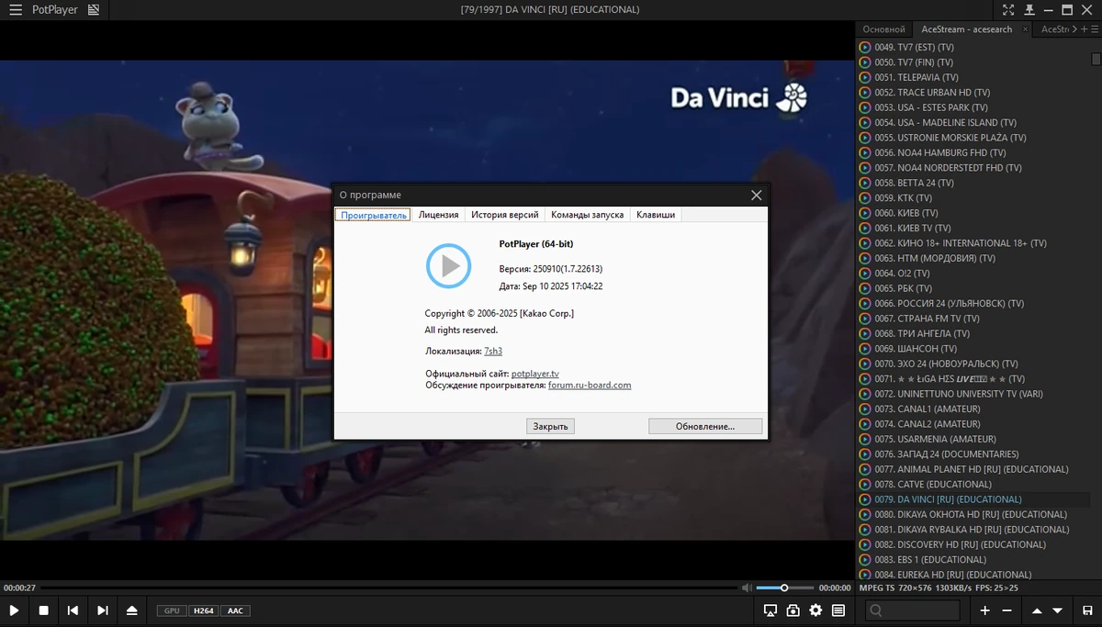Skip to the next playlist item
The height and width of the screenshot is (627, 1102).
pyautogui.click(x=103, y=610)
